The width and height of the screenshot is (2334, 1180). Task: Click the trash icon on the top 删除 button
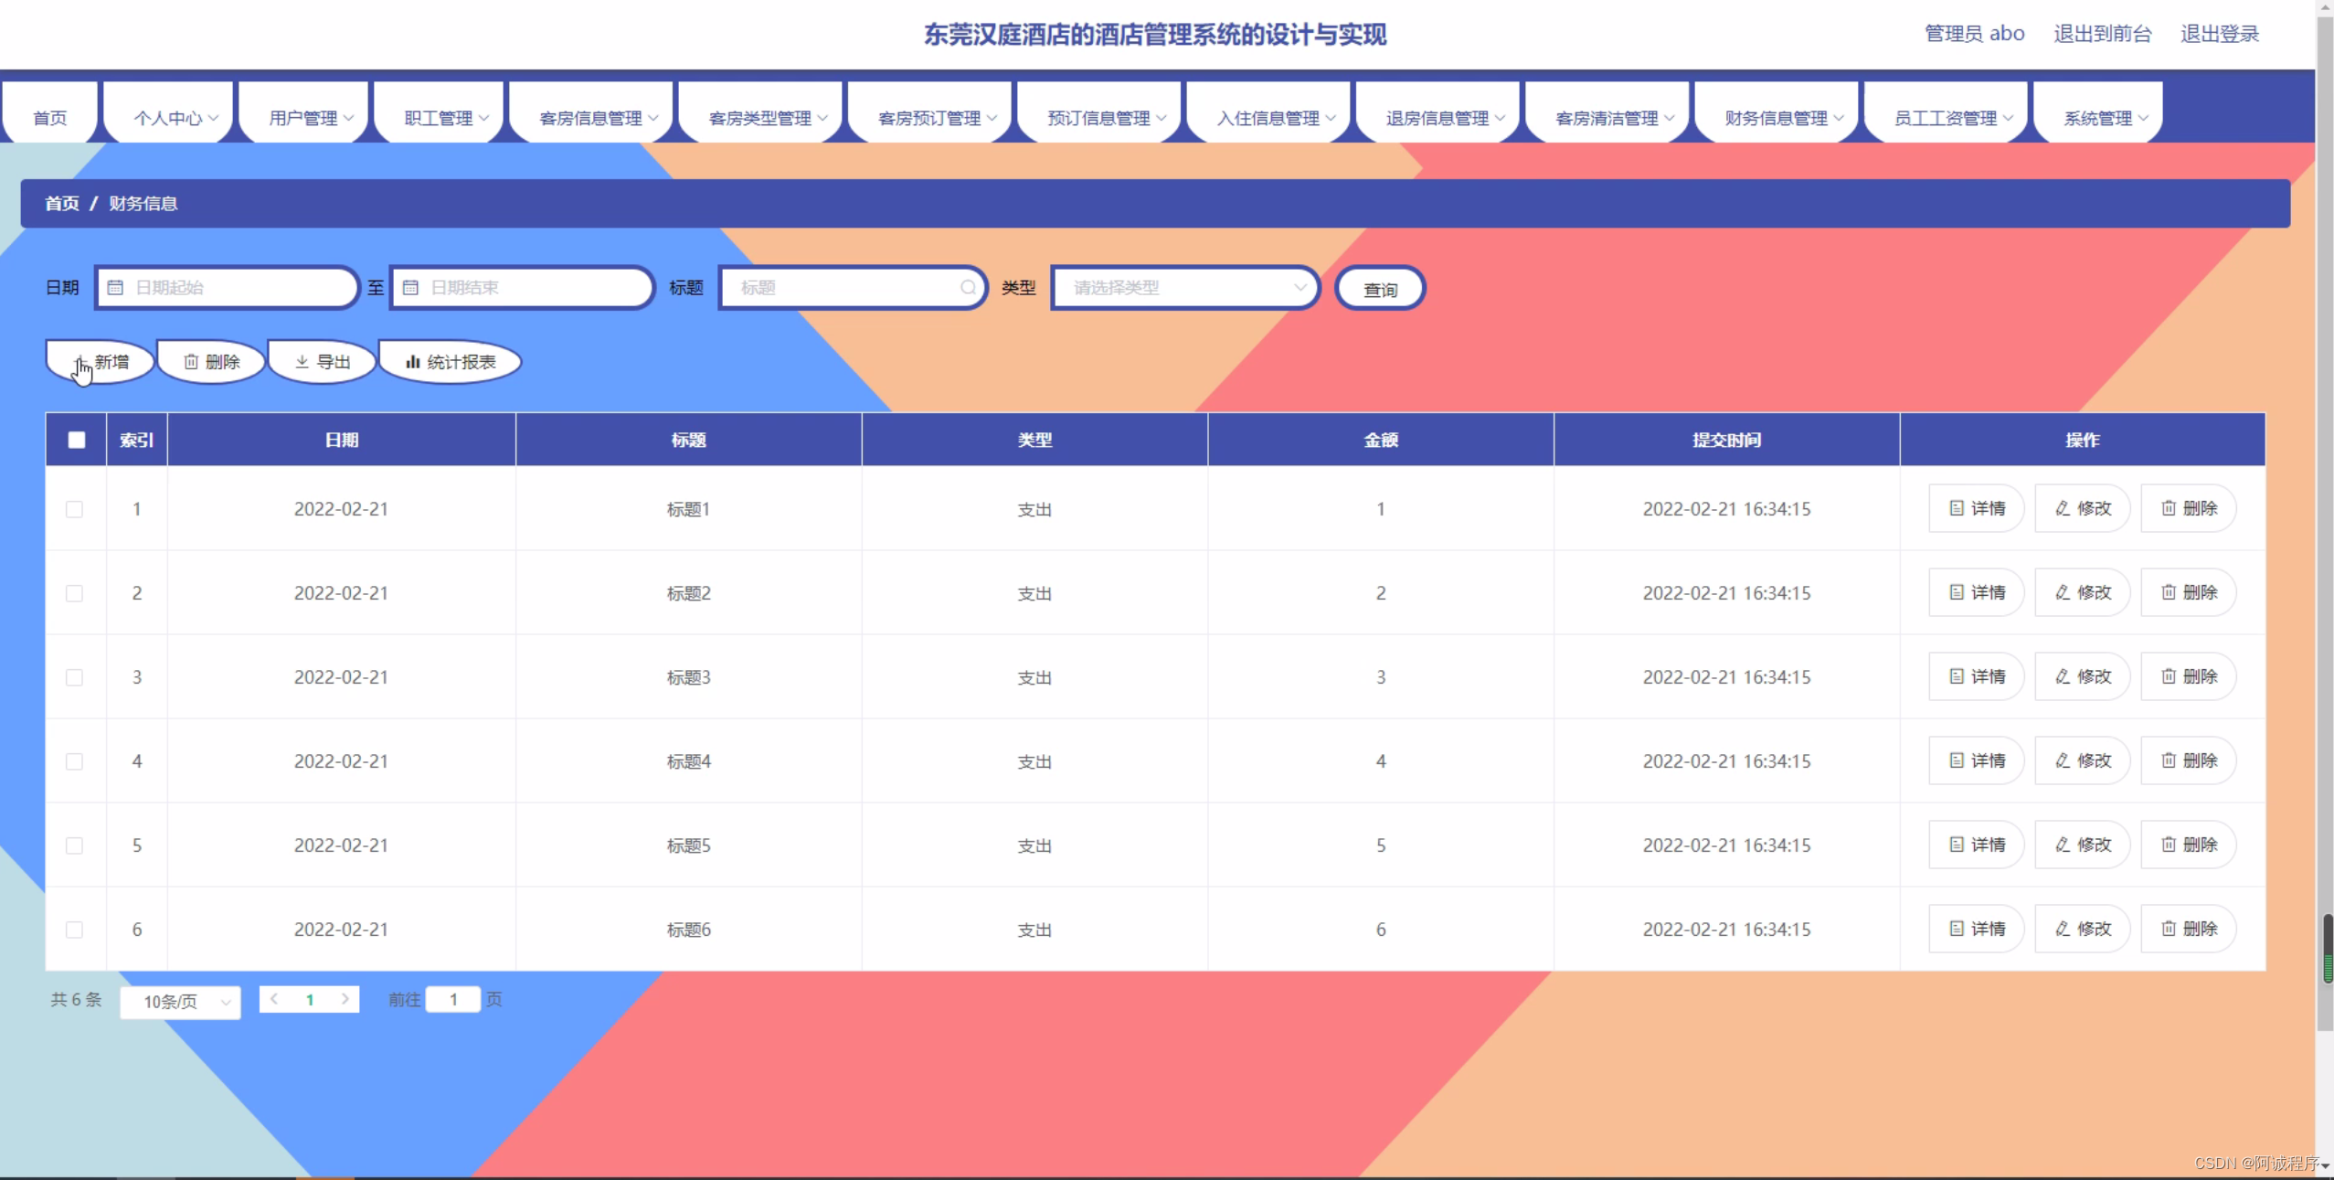(191, 362)
